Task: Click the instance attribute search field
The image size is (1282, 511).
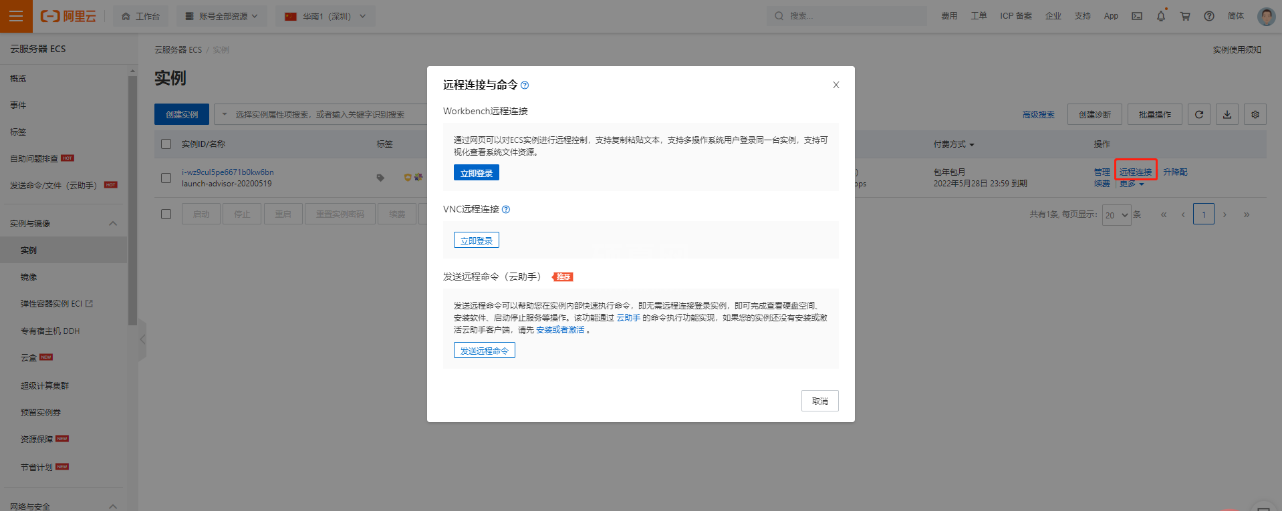Action: [x=331, y=114]
